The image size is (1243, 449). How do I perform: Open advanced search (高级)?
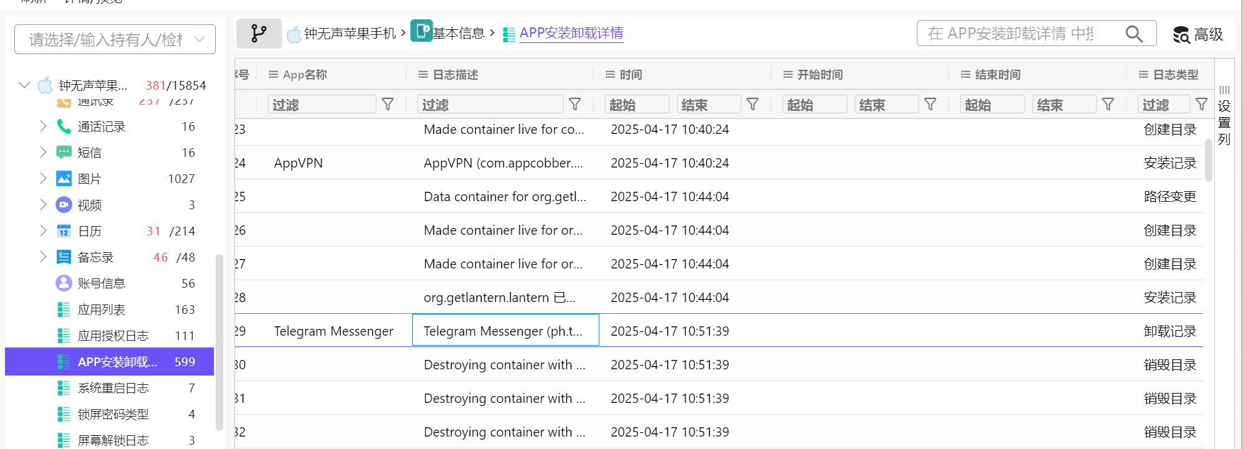tap(1198, 35)
